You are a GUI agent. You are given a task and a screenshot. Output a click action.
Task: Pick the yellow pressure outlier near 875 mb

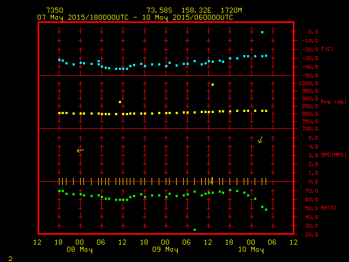pyautogui.click(x=120, y=102)
